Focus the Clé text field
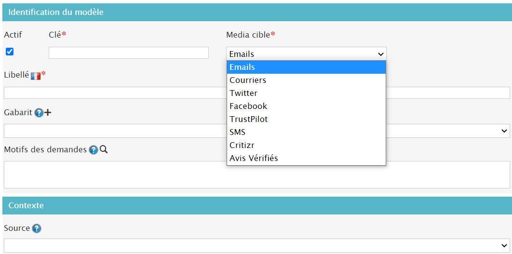This screenshot has height=254, width=512. (x=129, y=53)
